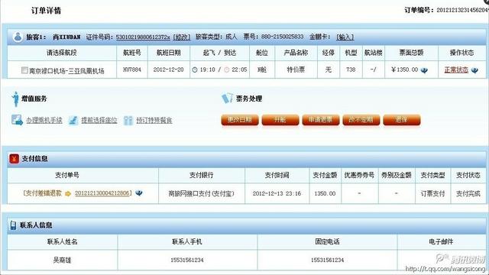Click the [修改] link after the ID number
This screenshot has height=275, width=489.
(182, 37)
